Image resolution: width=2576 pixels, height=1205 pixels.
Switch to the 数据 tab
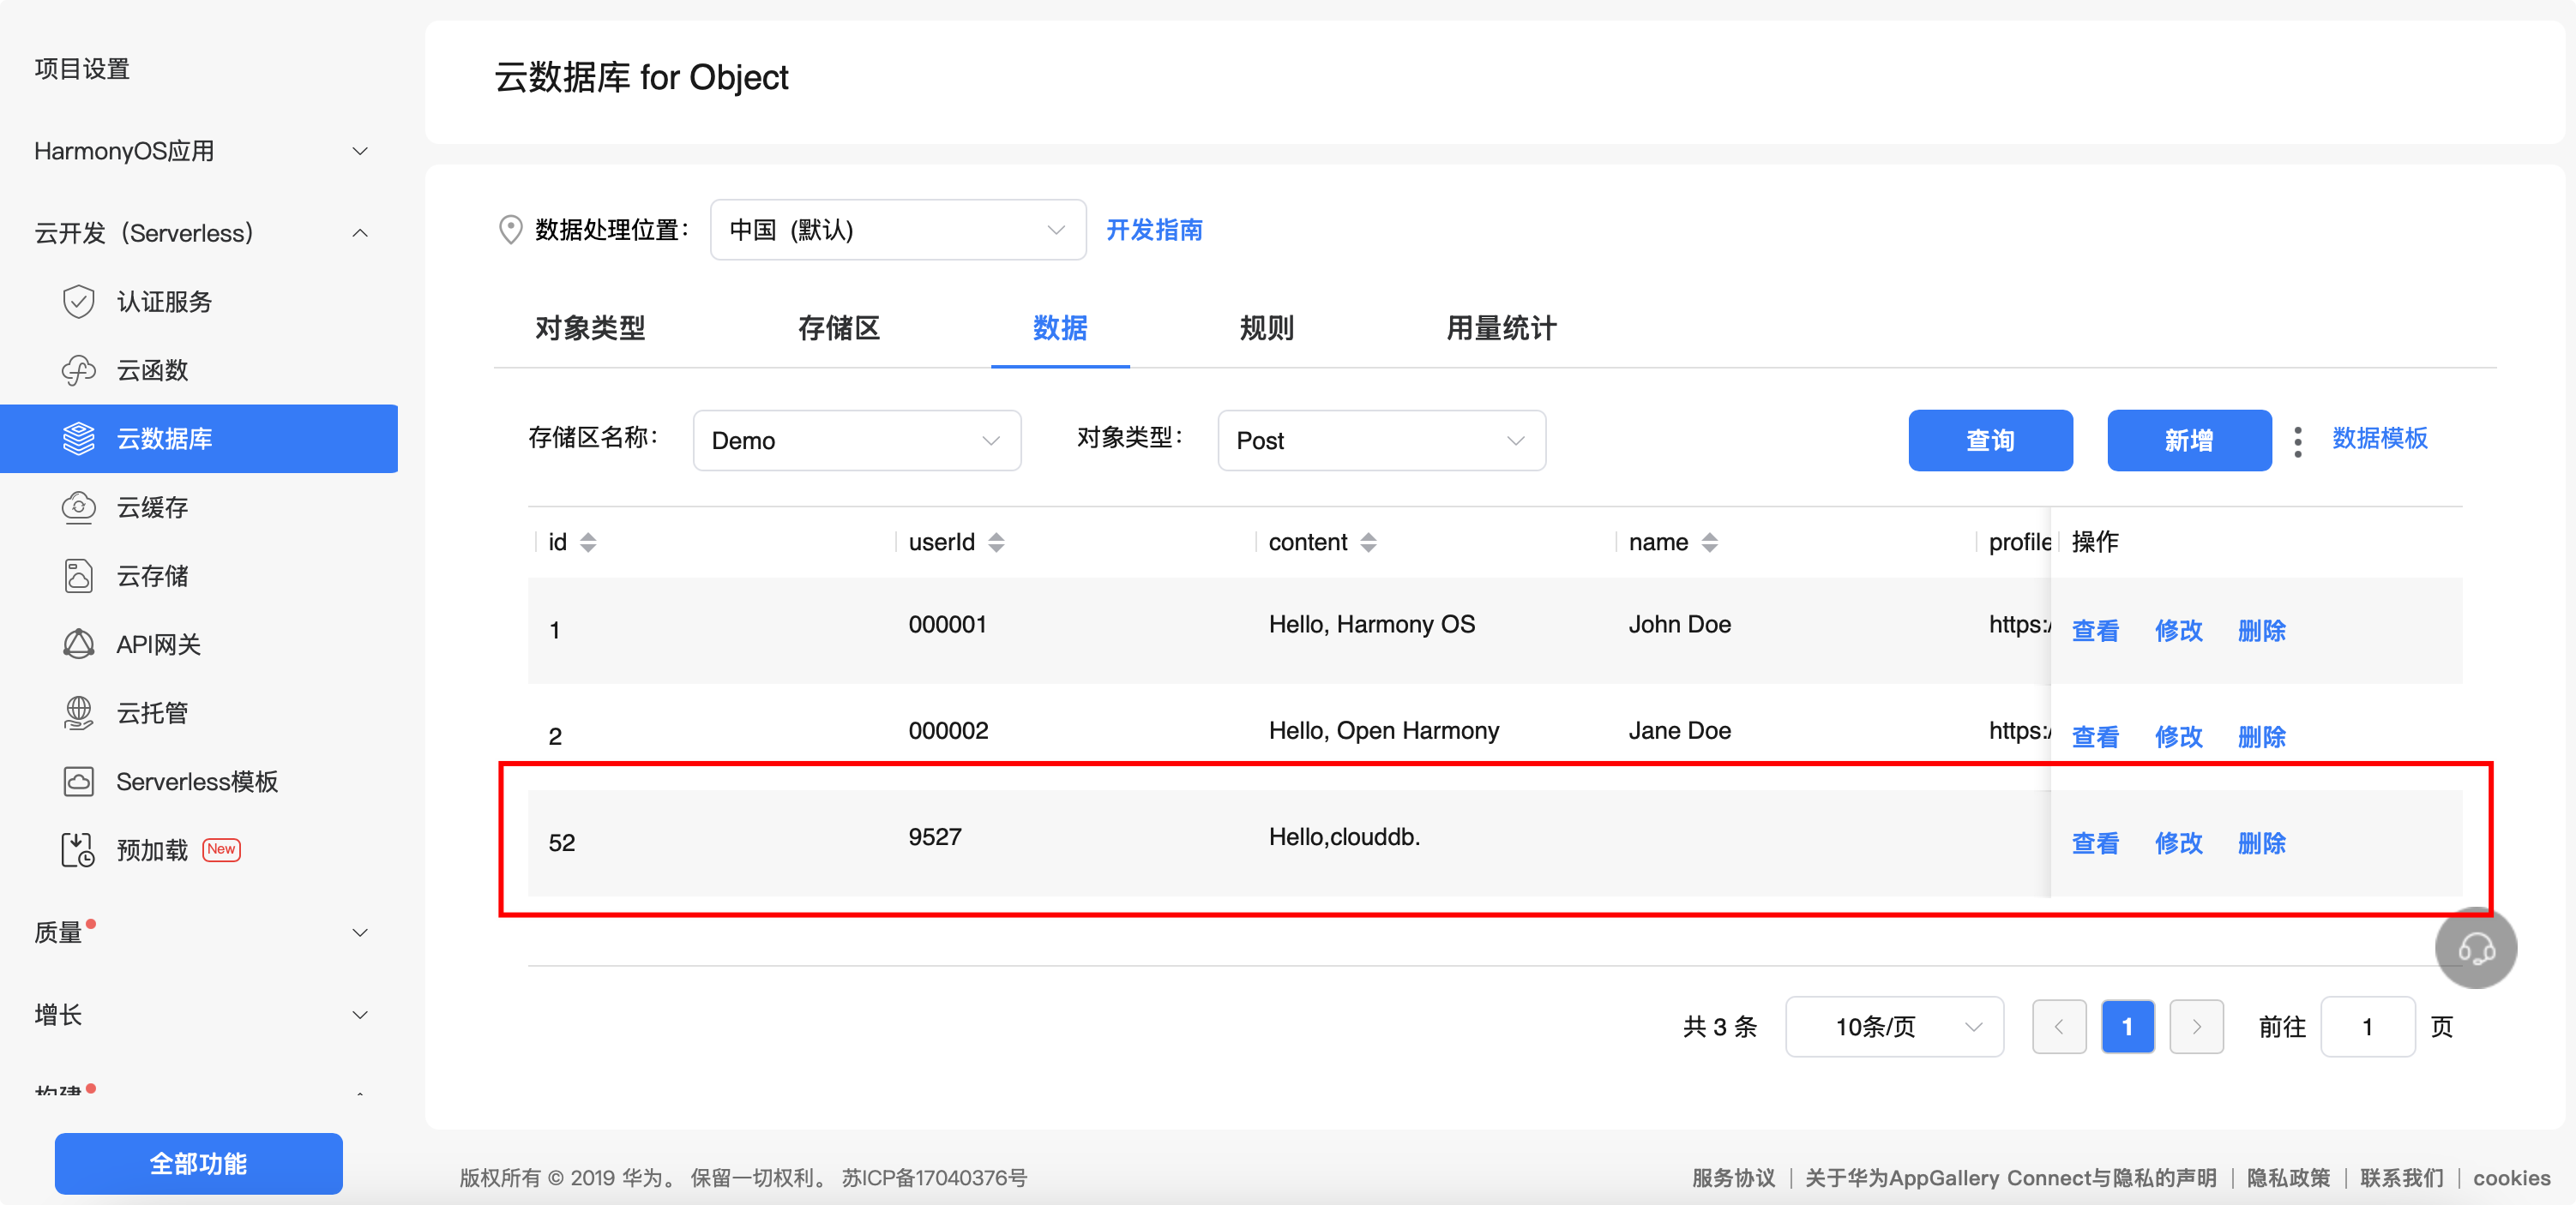(1060, 329)
